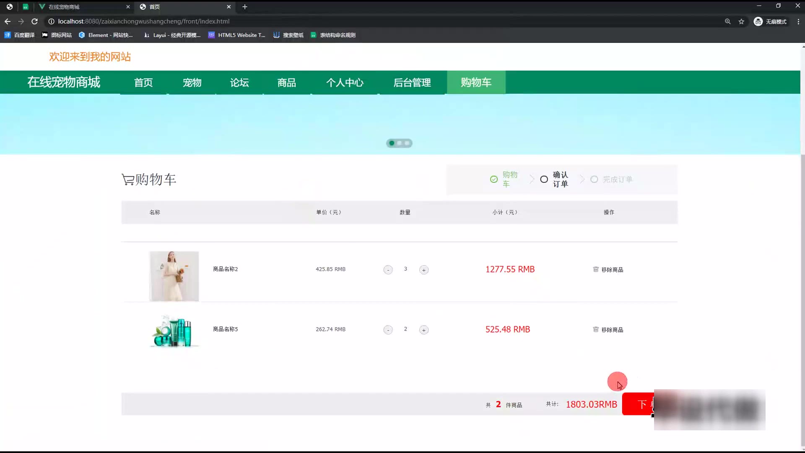
Task: Decrease quantity of 商品名称5 with minus icon
Action: (x=388, y=330)
